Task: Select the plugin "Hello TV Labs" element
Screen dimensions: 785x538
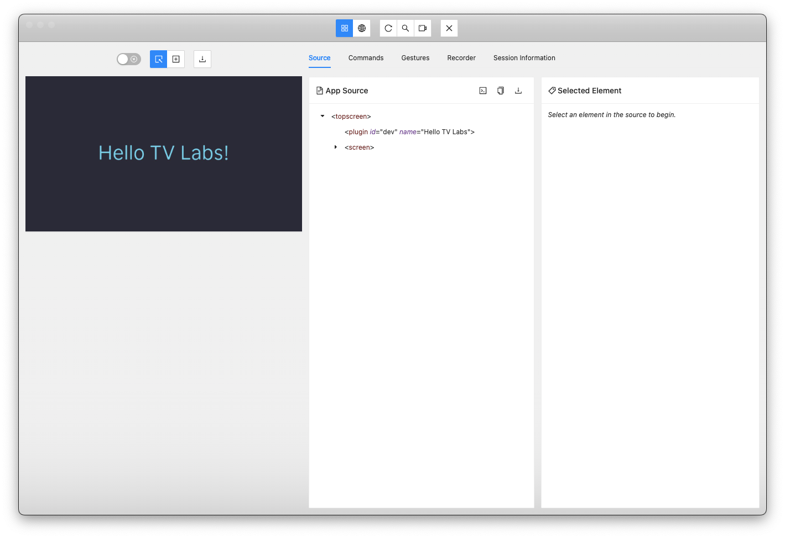Action: click(409, 132)
